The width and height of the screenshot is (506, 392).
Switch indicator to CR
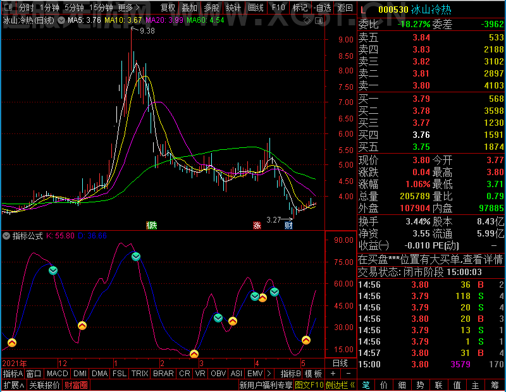[x=185, y=374]
